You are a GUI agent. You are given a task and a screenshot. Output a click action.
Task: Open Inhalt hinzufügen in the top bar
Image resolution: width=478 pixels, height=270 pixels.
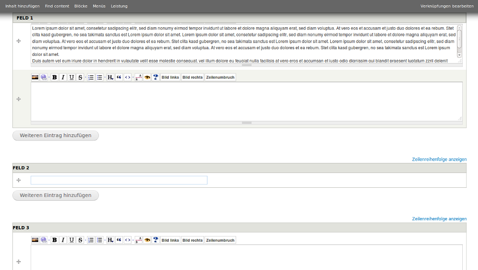[22, 6]
